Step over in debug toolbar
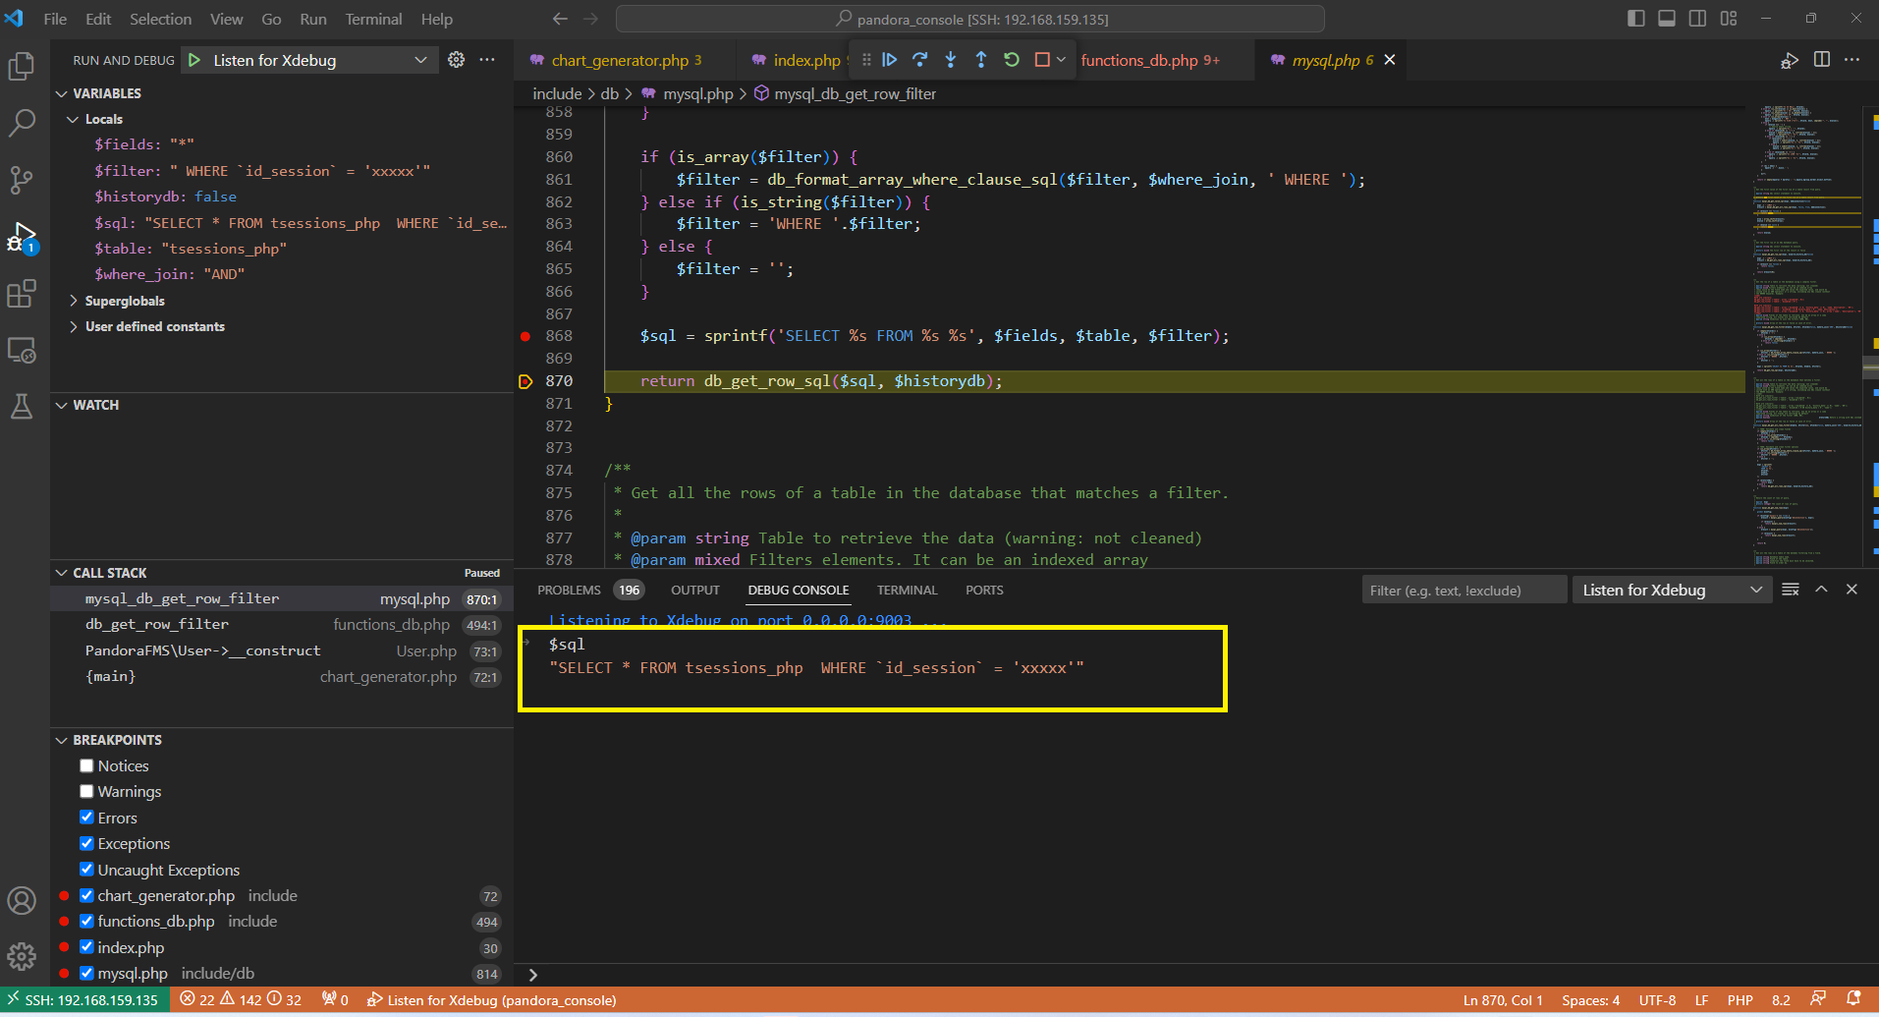Screen dimensions: 1879x1017 point(919,60)
